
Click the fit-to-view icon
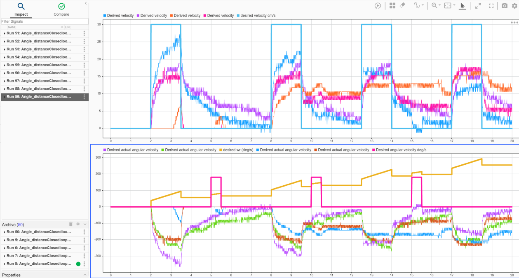tap(448, 6)
